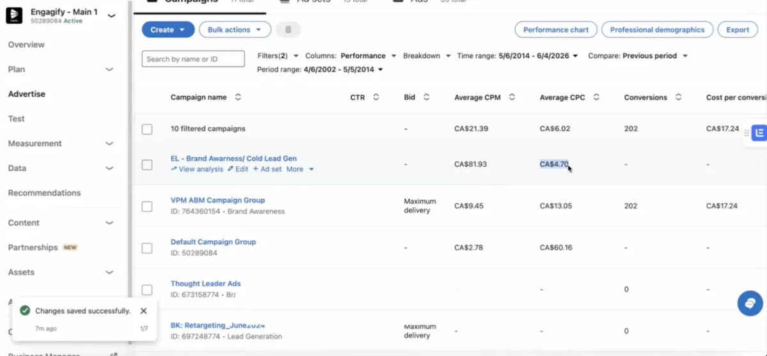Open Test in the sidebar
Viewport: 767px width, 356px height.
click(x=16, y=119)
